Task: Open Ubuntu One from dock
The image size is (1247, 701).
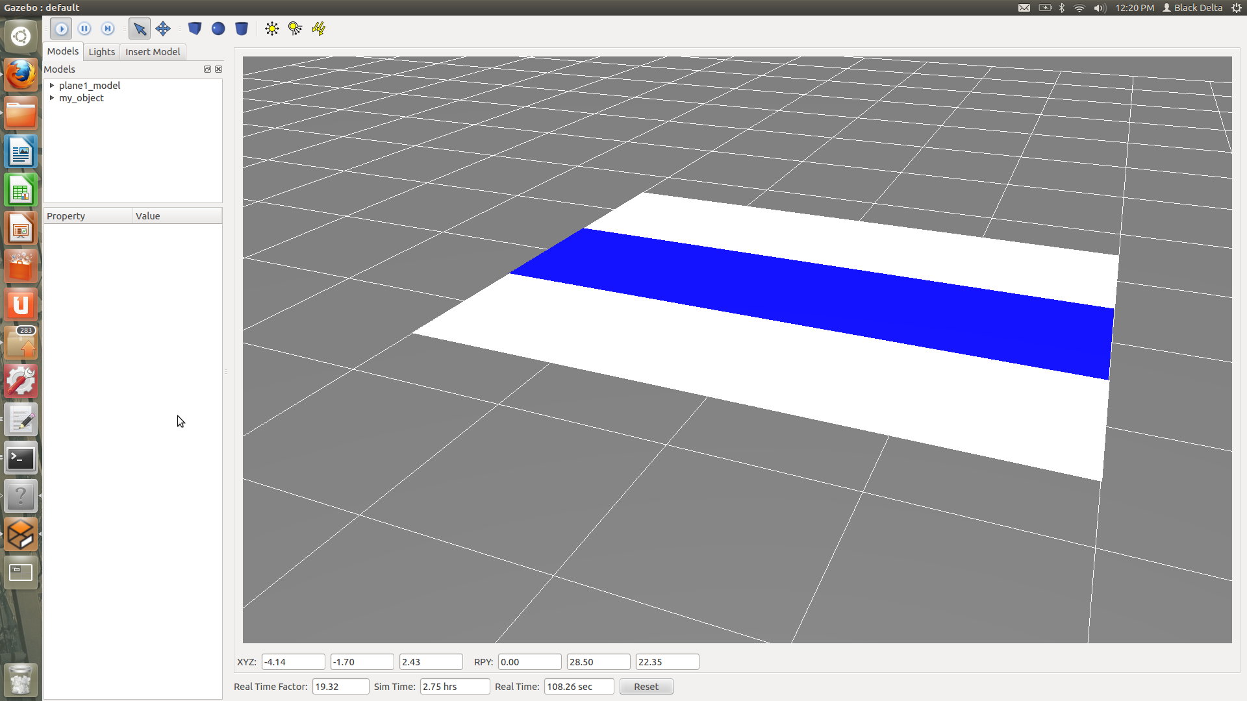Action: click(21, 305)
